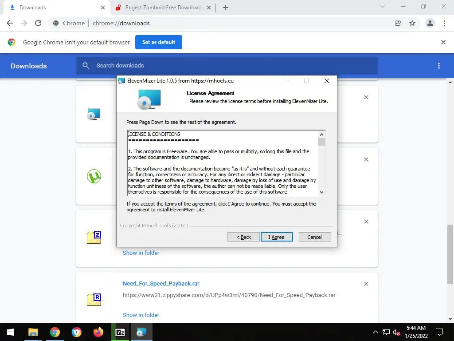Open Firefox from the taskbar
The image size is (454, 341).
(x=98, y=332)
